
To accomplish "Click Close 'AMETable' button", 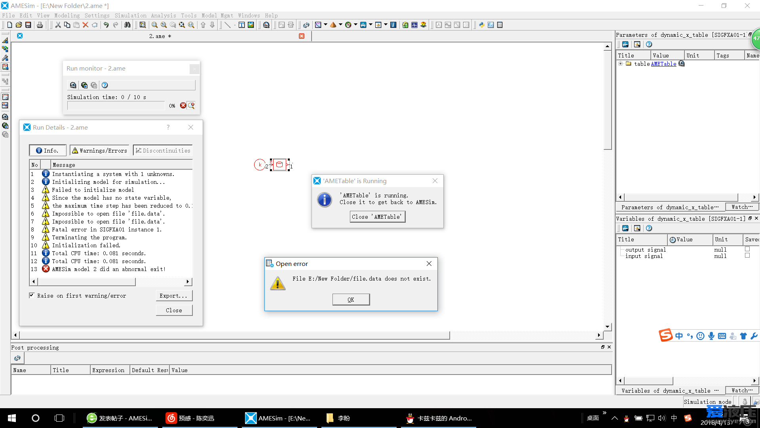I will [x=378, y=217].
